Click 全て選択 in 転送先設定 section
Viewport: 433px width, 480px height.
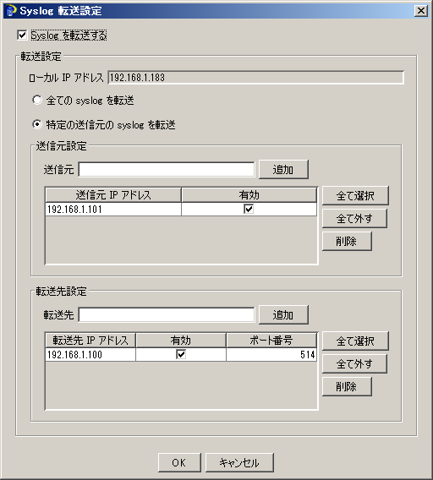(x=355, y=341)
